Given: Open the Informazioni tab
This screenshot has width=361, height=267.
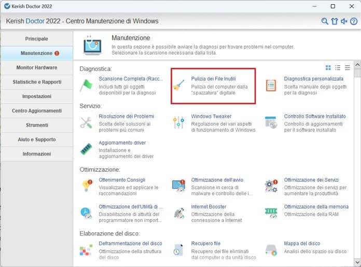Looking at the screenshot, I should coord(37,154).
